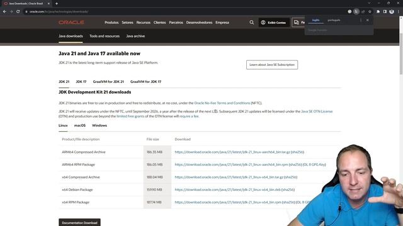403x226 pixels.
Task: Click the Oracle logo
Action: point(71,23)
